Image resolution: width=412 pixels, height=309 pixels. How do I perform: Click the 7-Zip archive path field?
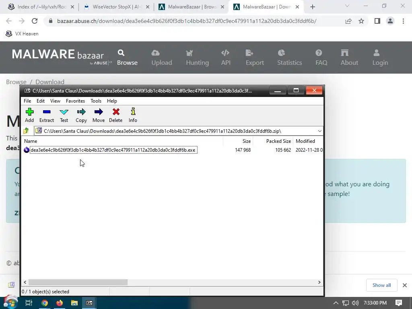pos(179,131)
